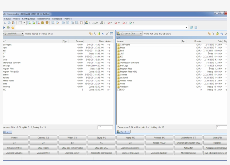Toggle Ukryj pliki DLL button

coord(101,148)
